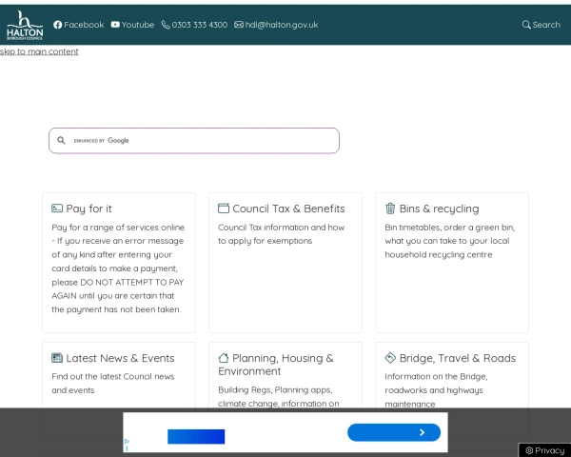Screen dimensions: 571x457
Task: Follow the skip to main content link
Action: [x=39, y=51]
